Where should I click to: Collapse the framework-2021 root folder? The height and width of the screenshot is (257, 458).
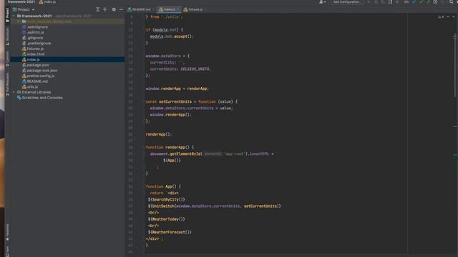point(14,16)
